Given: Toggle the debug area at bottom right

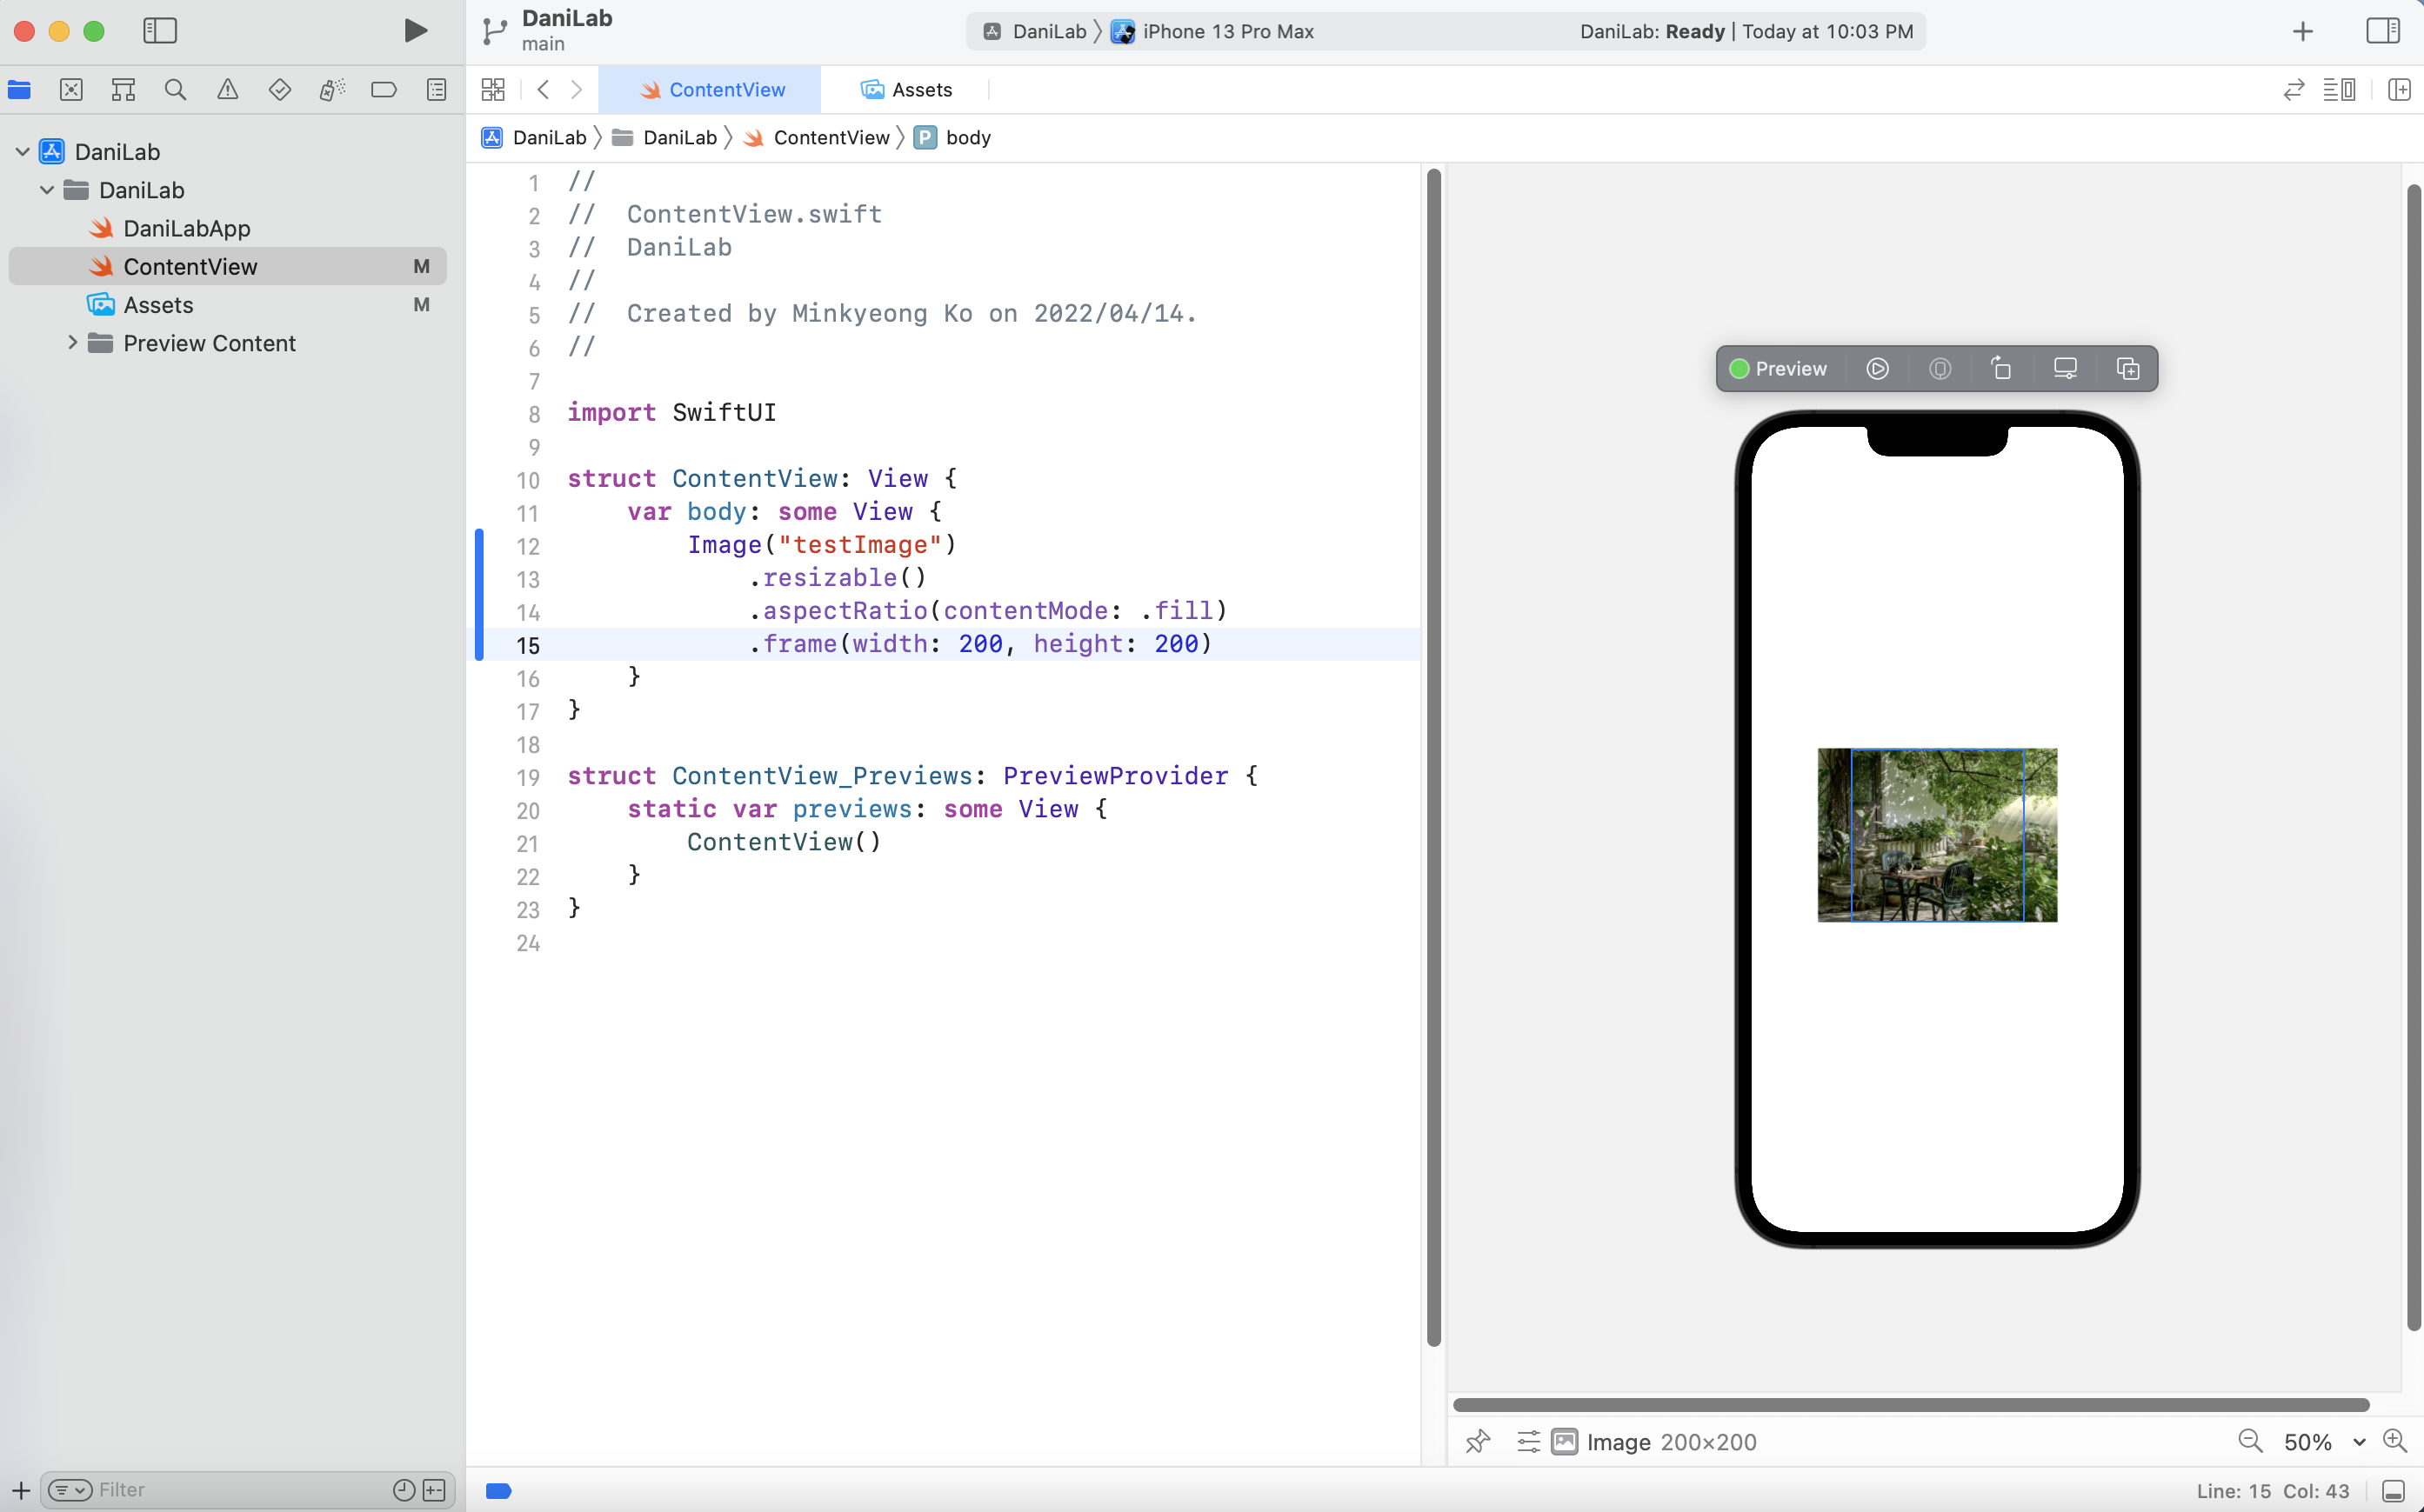Looking at the screenshot, I should (2393, 1490).
